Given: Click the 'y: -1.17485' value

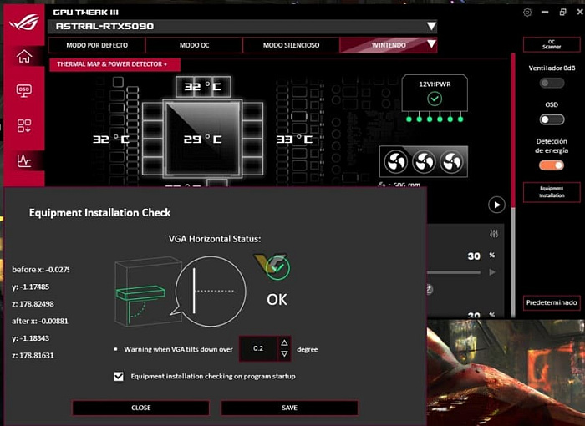Looking at the screenshot, I should (31, 287).
